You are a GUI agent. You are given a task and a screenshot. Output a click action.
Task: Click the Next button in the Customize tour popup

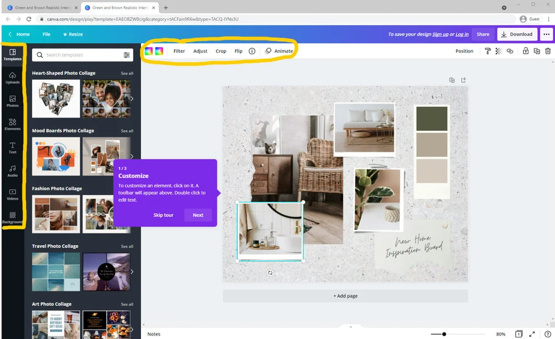coord(198,215)
